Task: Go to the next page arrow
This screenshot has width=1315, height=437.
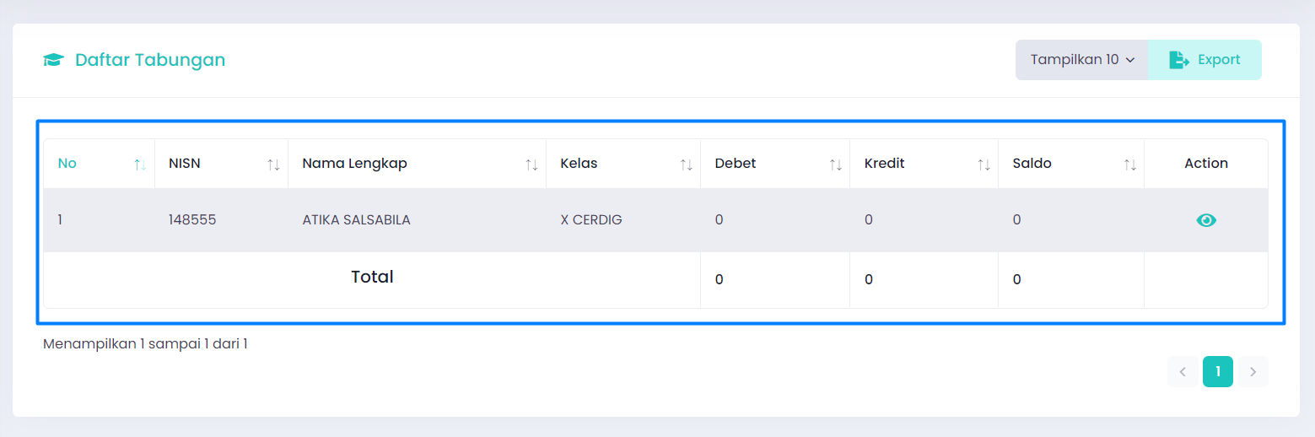Action: coord(1253,372)
